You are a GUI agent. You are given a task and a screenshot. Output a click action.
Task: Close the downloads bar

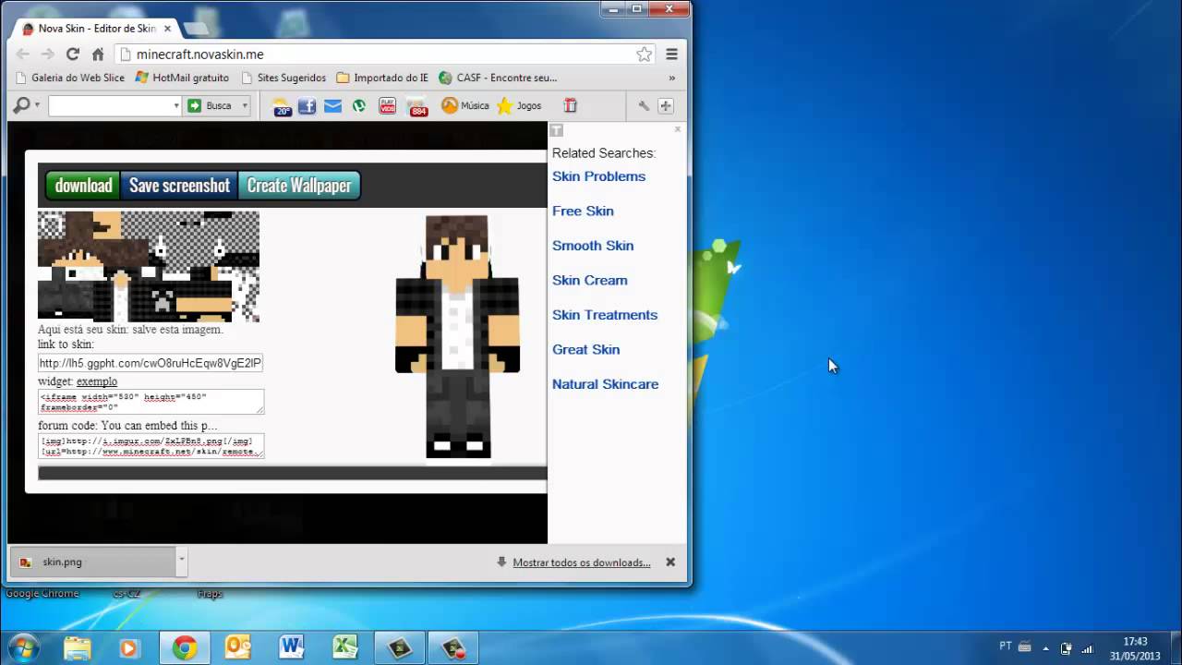pos(670,562)
